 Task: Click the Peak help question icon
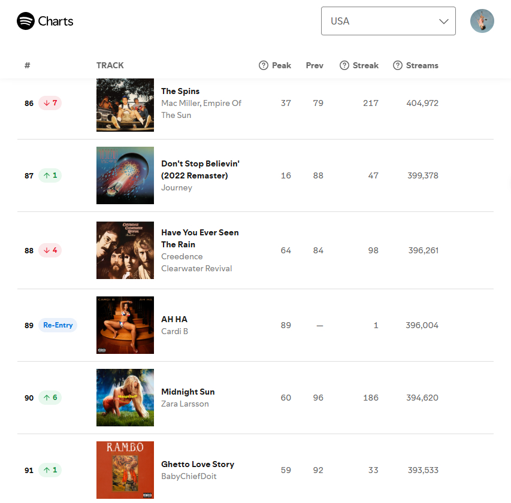[264, 65]
